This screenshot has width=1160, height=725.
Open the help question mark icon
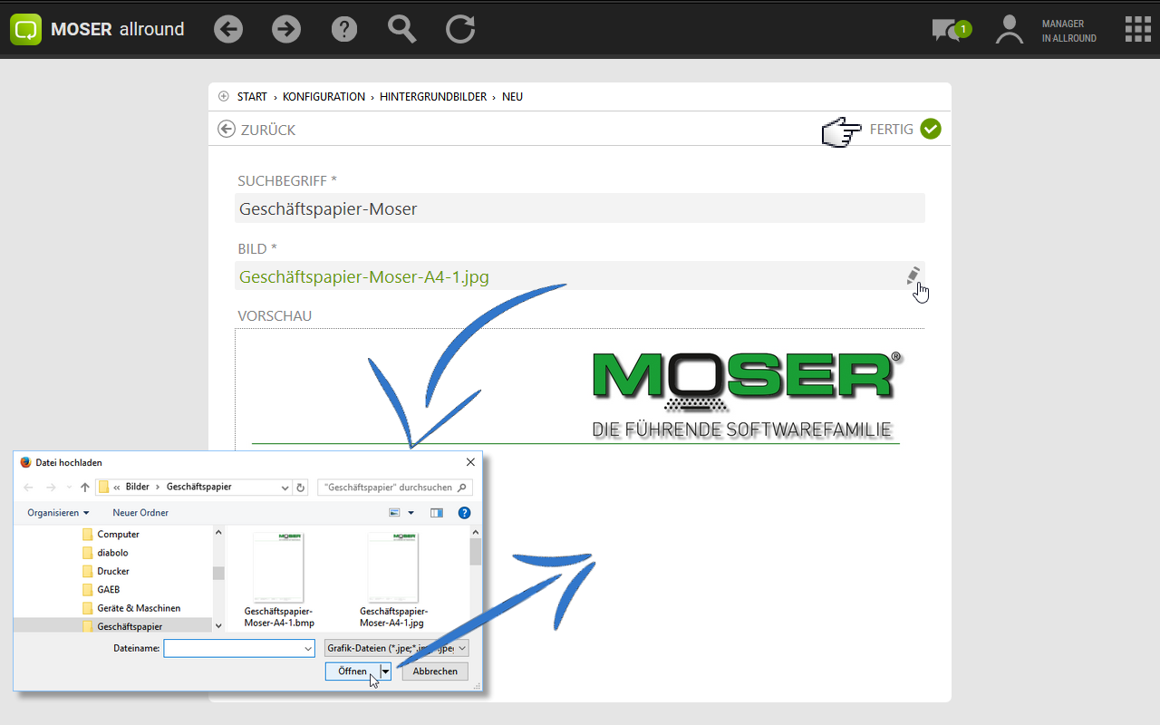(344, 29)
